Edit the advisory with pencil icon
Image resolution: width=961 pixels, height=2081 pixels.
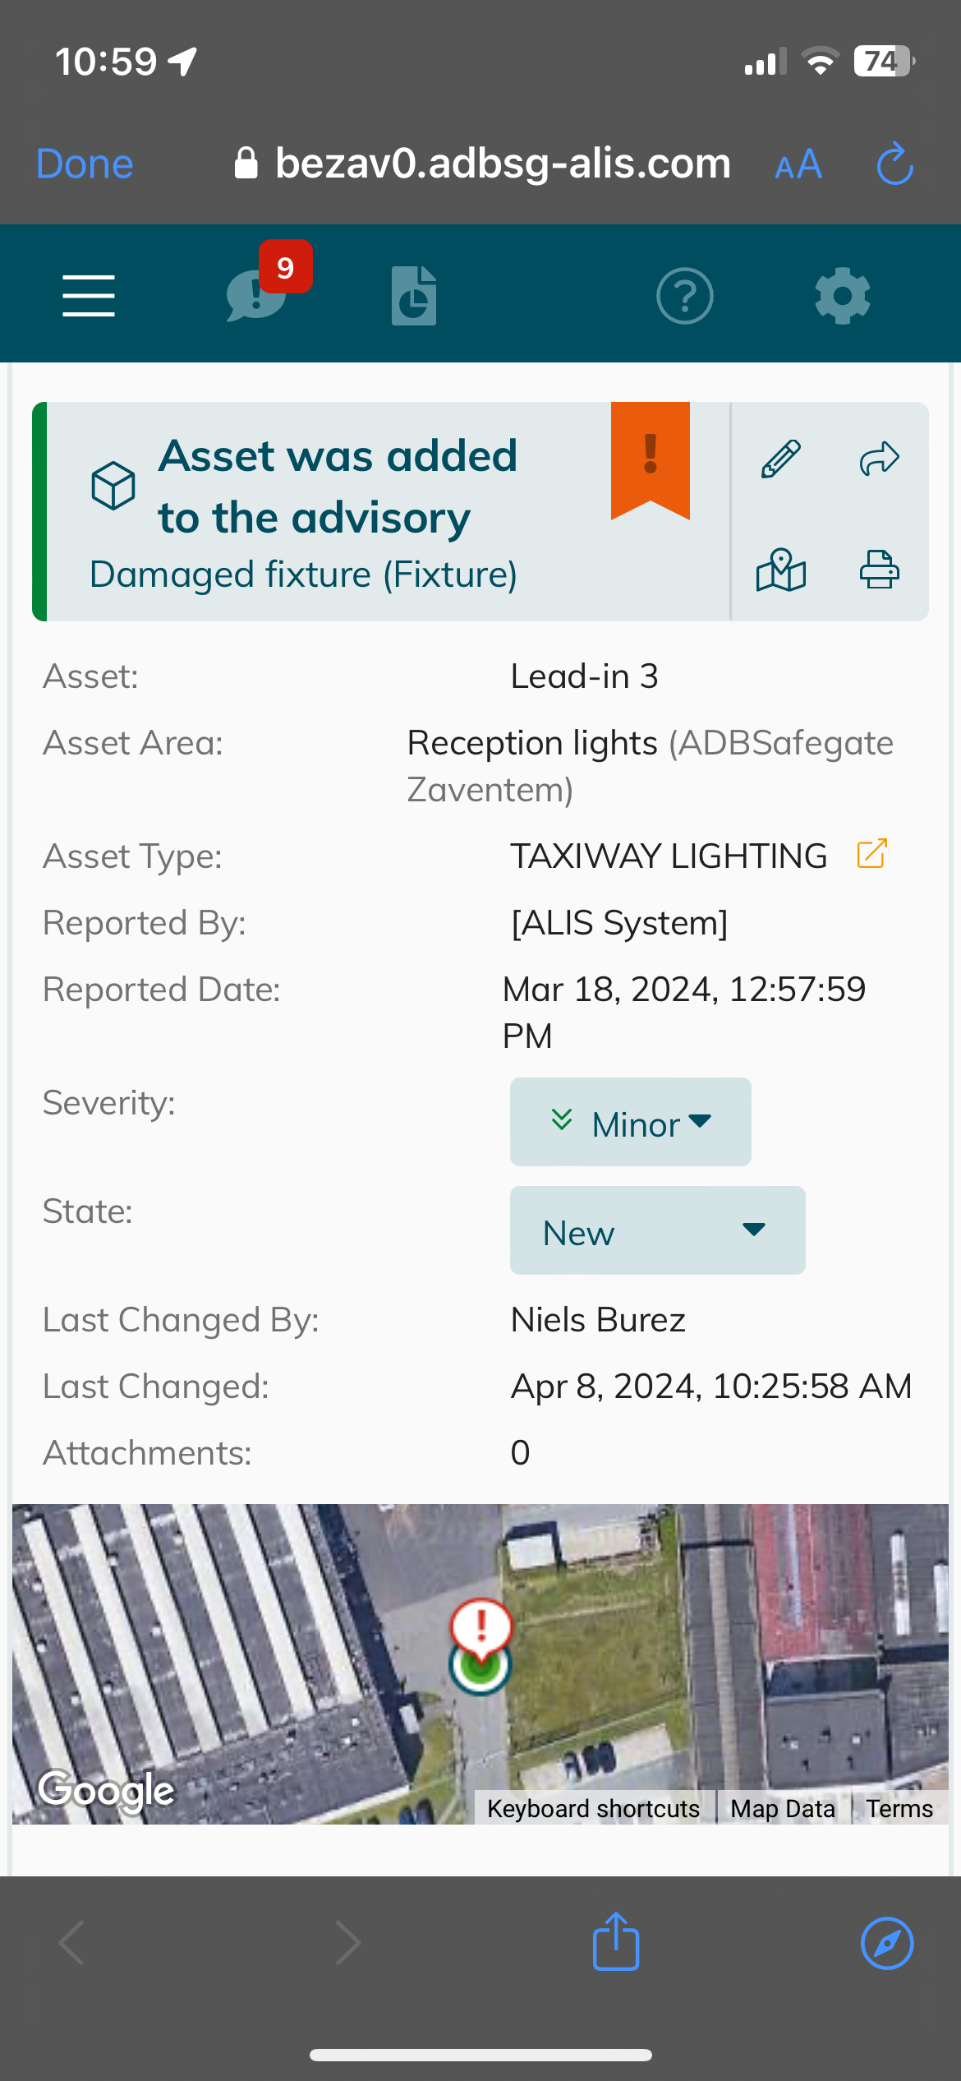click(780, 459)
